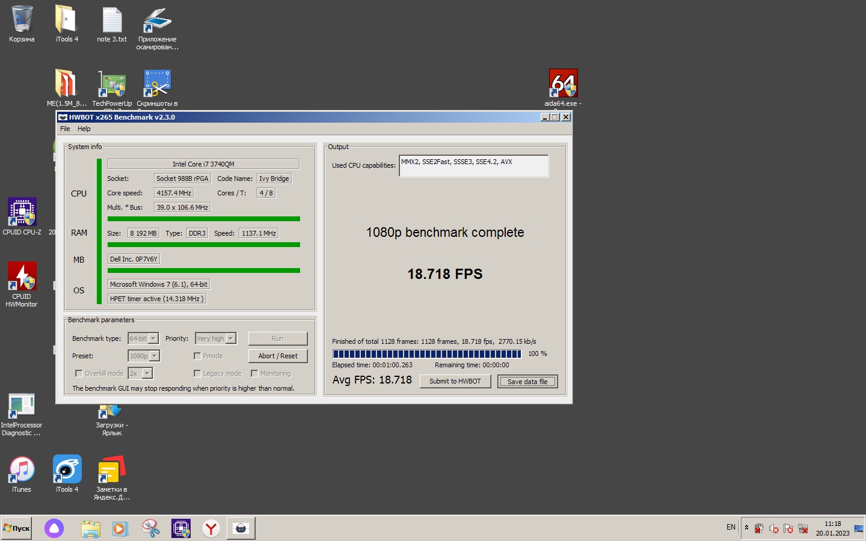The image size is (866, 541).
Task: Launch the Приложение сканирован… scanner shortcut
Action: coord(157,28)
